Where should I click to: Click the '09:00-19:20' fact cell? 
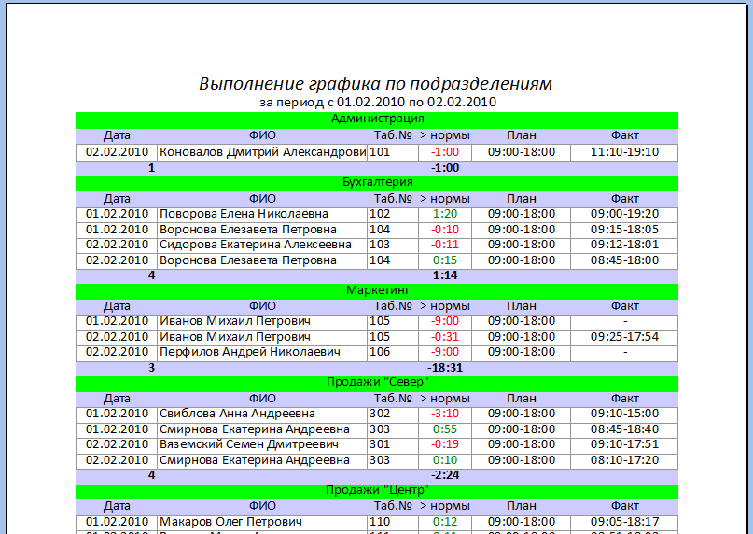point(624,214)
